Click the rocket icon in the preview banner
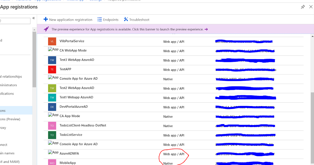Screen dimensions: 314x165 pyautogui.click(x=46, y=29)
